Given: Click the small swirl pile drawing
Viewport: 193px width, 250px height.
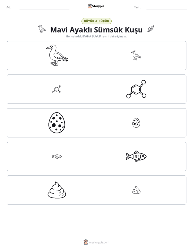Looking at the screenshot, I should point(136,190).
